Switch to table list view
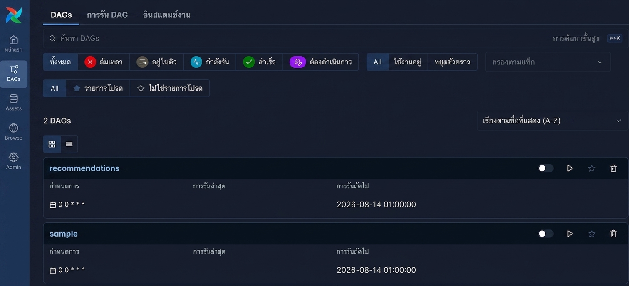629x286 pixels. pyautogui.click(x=69, y=144)
